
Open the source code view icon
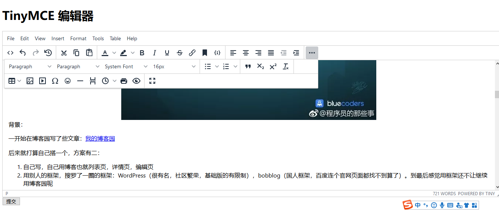[x=10, y=53]
